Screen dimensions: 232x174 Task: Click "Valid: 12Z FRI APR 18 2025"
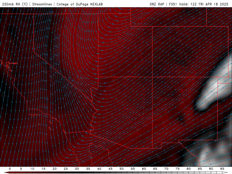tap(204, 4)
